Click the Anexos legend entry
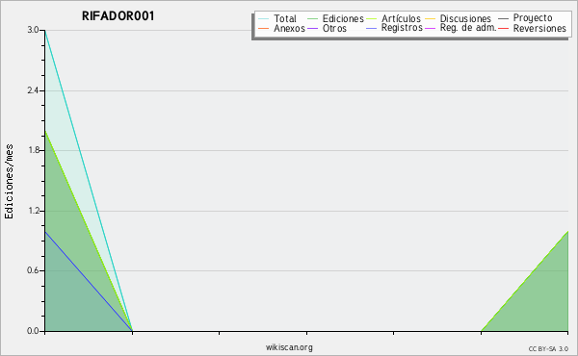Viewport: 578px width, 356px height. pos(281,28)
